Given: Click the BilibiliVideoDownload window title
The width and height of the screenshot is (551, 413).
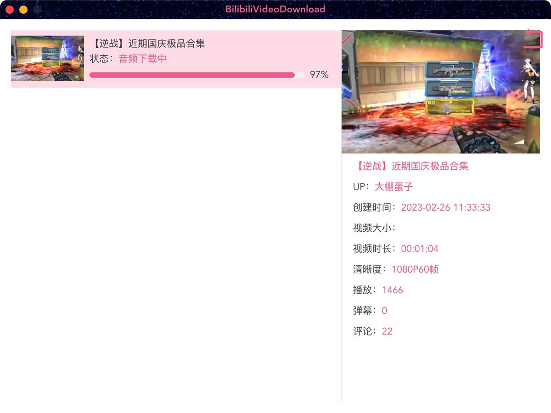Looking at the screenshot, I should click(x=275, y=9).
